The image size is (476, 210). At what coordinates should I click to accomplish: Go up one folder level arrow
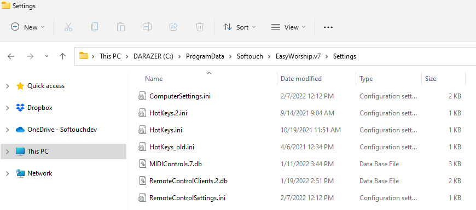pyautogui.click(x=62, y=56)
